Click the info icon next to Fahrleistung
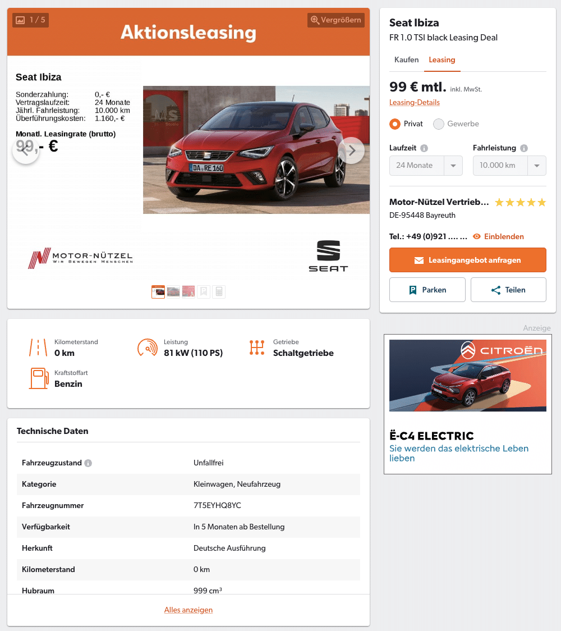The height and width of the screenshot is (631, 561). pos(523,148)
